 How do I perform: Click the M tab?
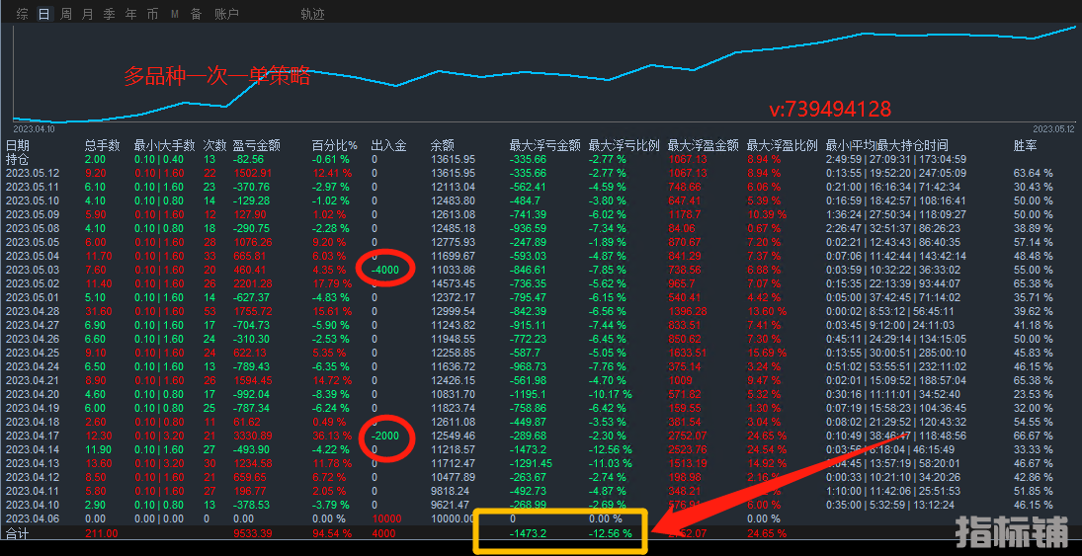(x=174, y=14)
